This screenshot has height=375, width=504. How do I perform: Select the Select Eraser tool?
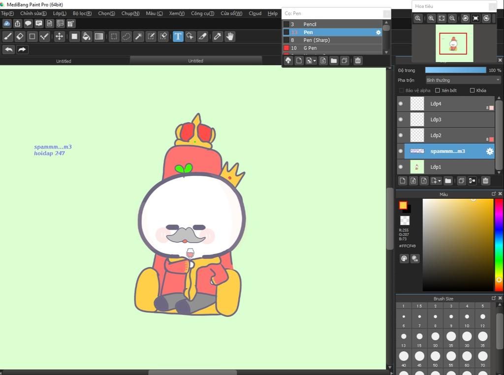point(163,36)
